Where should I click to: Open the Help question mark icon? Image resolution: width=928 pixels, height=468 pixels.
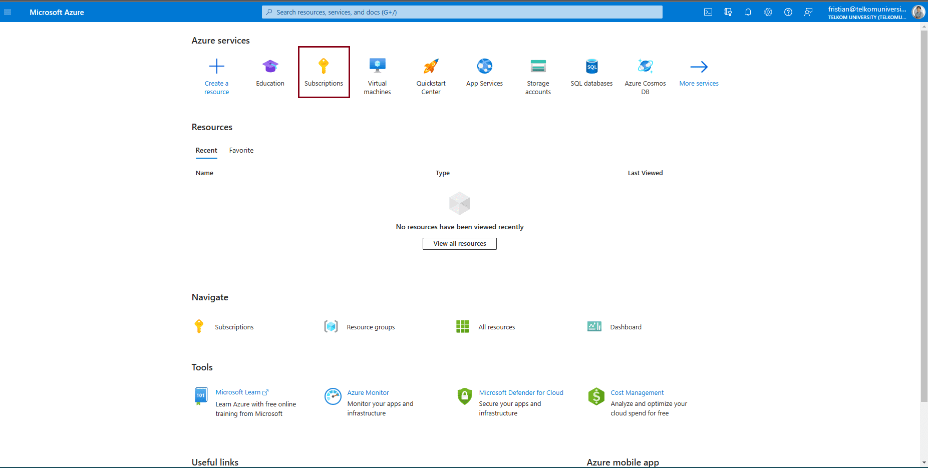click(x=788, y=12)
